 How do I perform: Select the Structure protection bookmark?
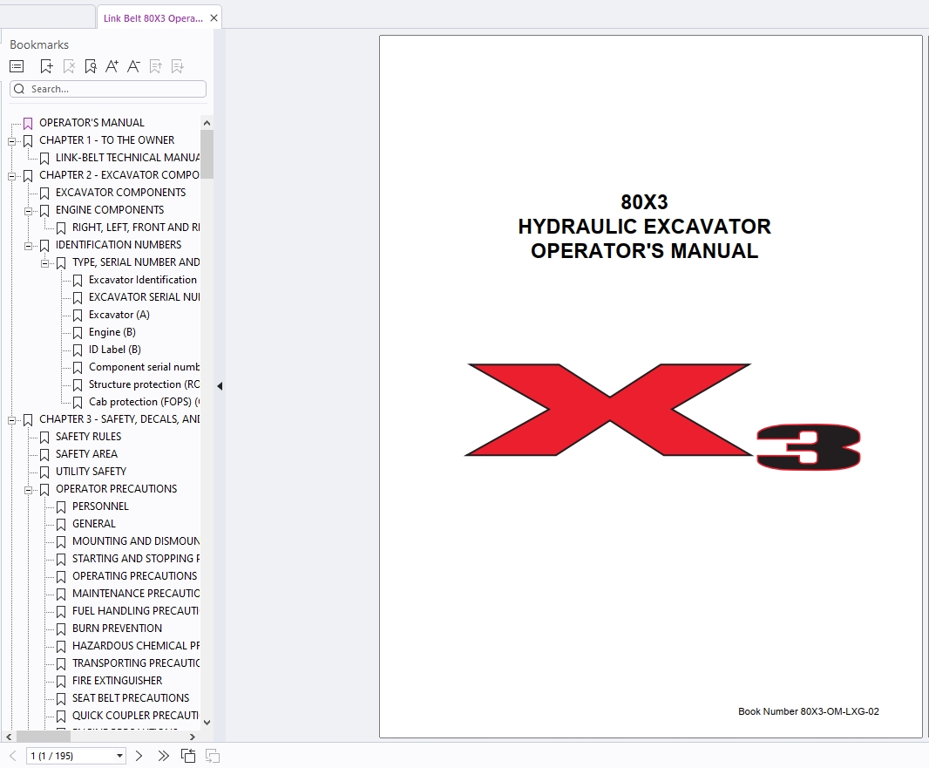point(144,384)
